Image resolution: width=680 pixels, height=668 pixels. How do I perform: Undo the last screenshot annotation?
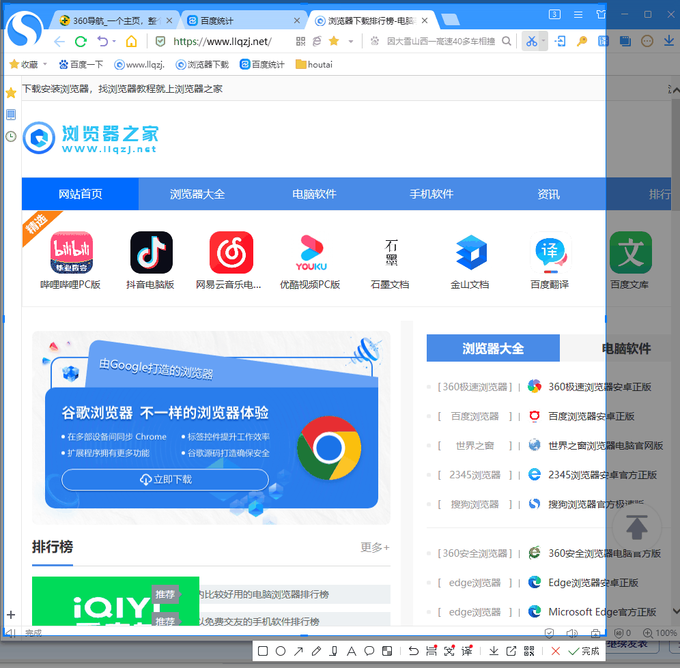tap(414, 650)
